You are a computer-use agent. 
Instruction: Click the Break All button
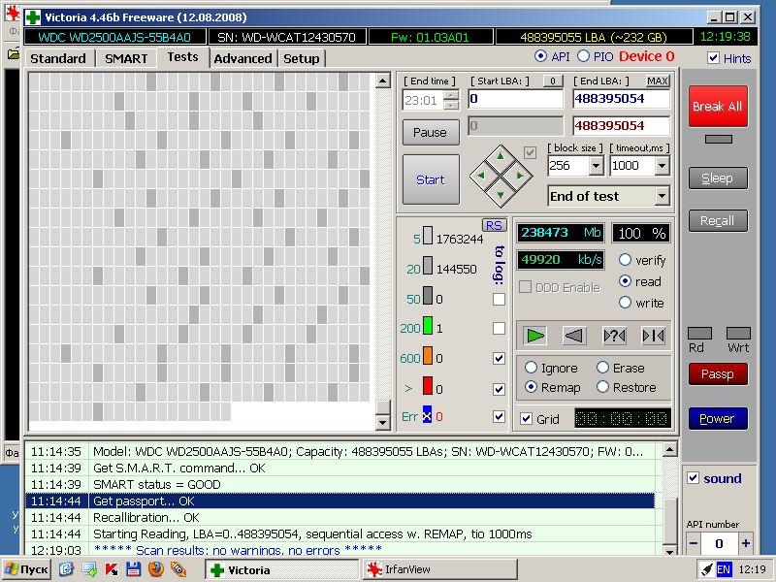coord(718,107)
